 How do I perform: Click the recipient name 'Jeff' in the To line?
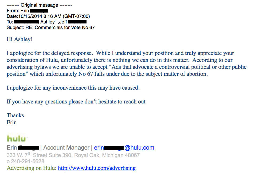[63, 22]
